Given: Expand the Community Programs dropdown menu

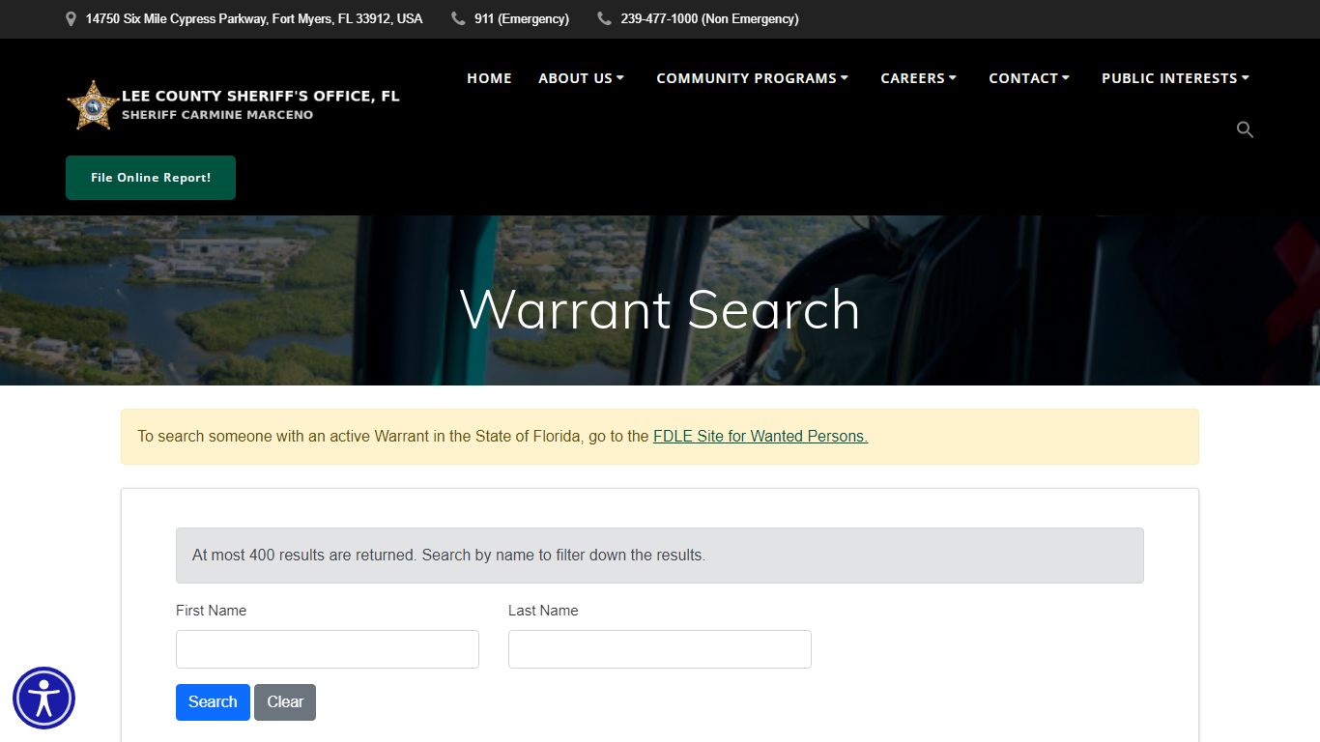Looking at the screenshot, I should pos(753,78).
